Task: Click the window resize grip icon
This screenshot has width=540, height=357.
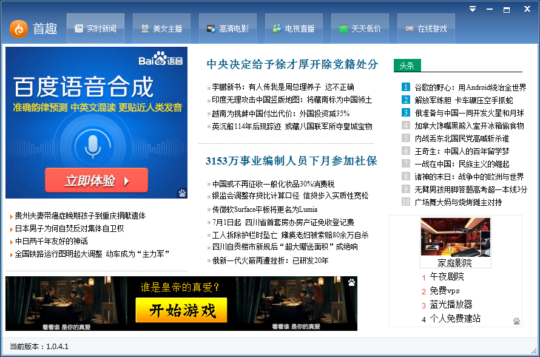Action: [x=534, y=352]
